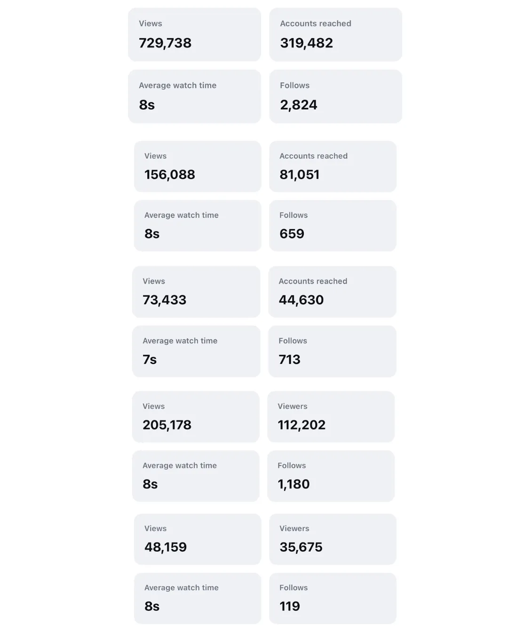This screenshot has width=508, height=635.
Task: Click the Average watch time card beside Follows 2,824
Action: point(194,96)
